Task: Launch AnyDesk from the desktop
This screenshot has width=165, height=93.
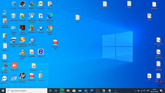Action: pyautogui.click(x=14, y=66)
